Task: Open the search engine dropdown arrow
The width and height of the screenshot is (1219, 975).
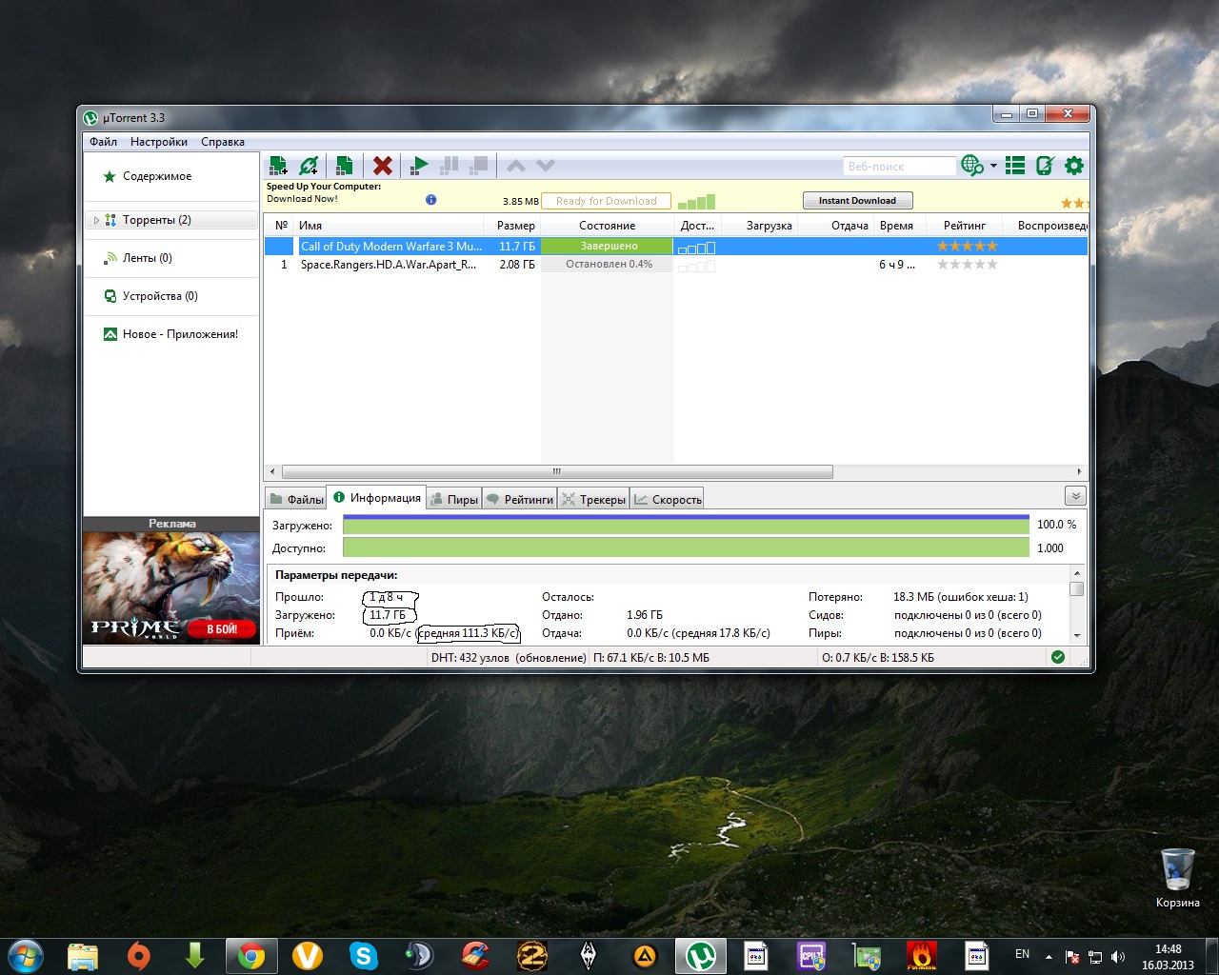Action: pos(993,166)
